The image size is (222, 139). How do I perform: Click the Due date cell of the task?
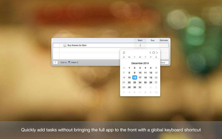tap(152, 45)
